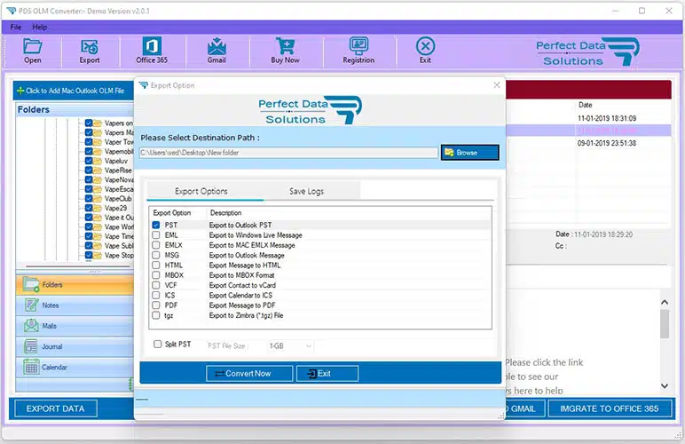Click the green plus Add OLM File icon
This screenshot has height=444, width=685.
point(20,91)
